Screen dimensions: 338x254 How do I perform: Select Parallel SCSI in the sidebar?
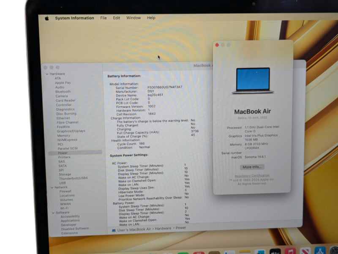click(68, 149)
